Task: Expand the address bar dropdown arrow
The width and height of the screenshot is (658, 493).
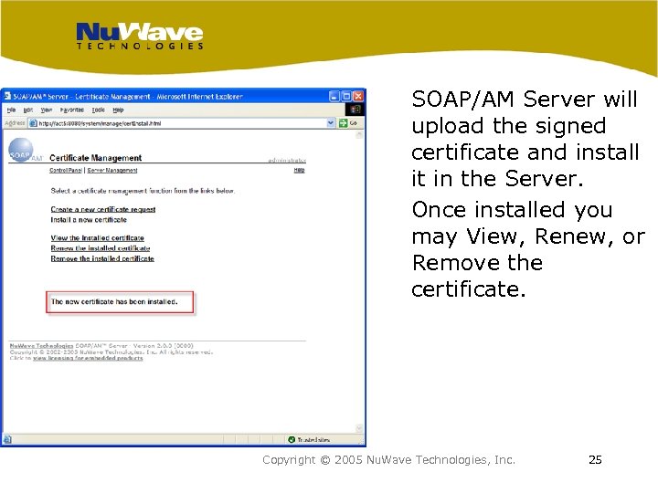Action: tap(331, 123)
